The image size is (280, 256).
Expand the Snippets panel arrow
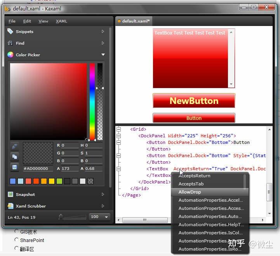pos(103,31)
